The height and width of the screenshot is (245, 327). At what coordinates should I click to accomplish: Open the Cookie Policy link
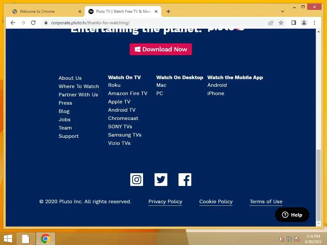coord(216,202)
